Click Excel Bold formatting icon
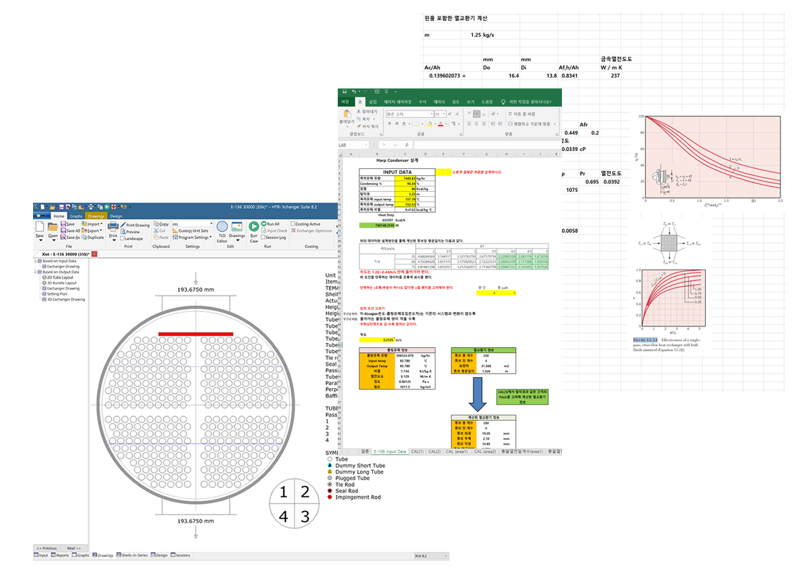The image size is (812, 575). [389, 124]
